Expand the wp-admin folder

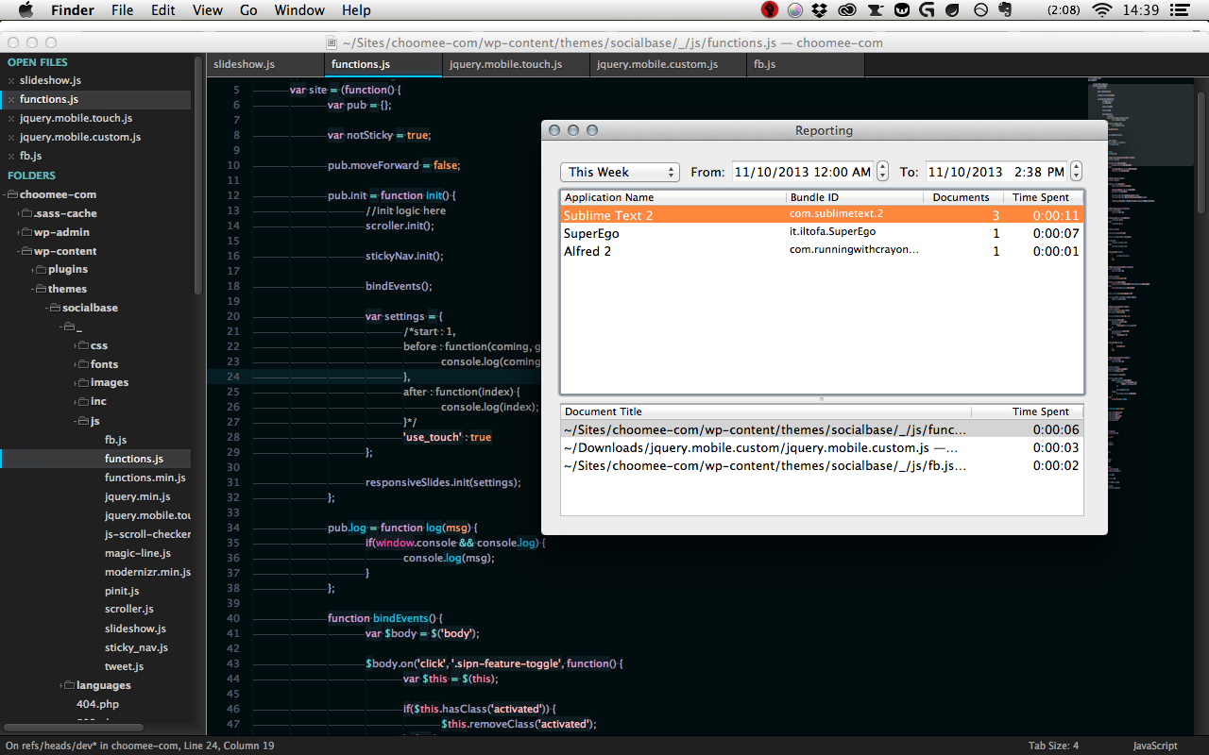click(x=19, y=232)
